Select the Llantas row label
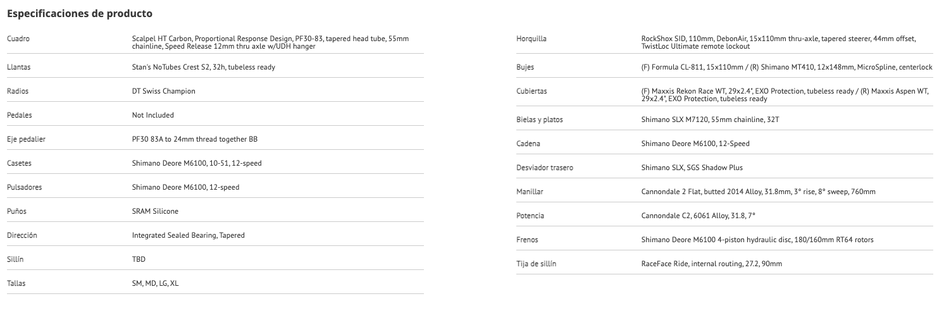Viewport: 944px width, 313px height. [x=18, y=67]
